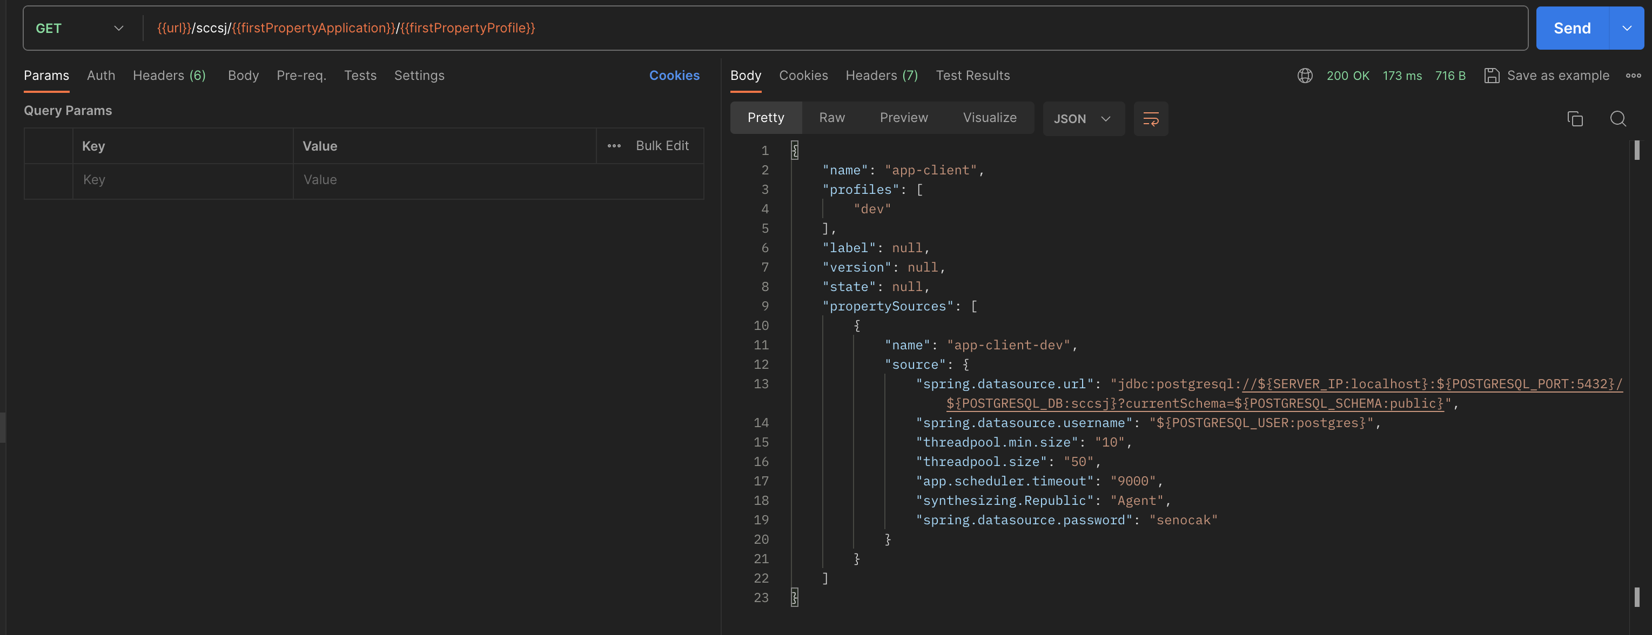
Task: Copy response body using copy icon
Action: pyautogui.click(x=1574, y=119)
